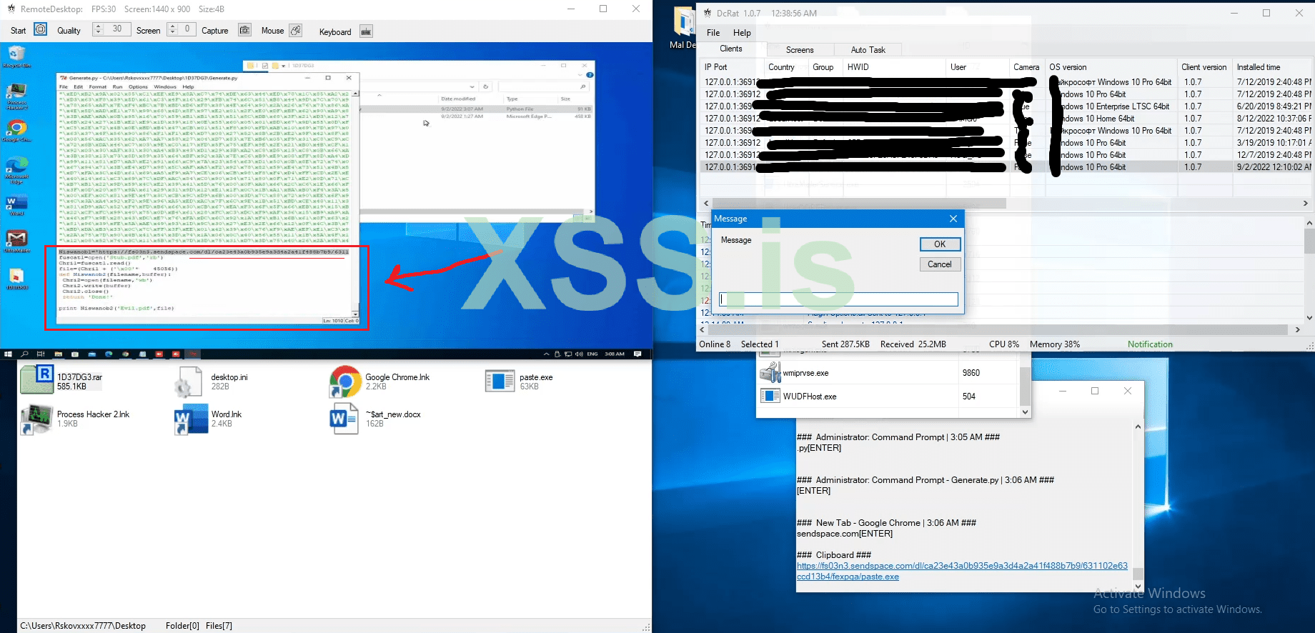Open the Recycle Bin on remote desktop

pos(16,56)
